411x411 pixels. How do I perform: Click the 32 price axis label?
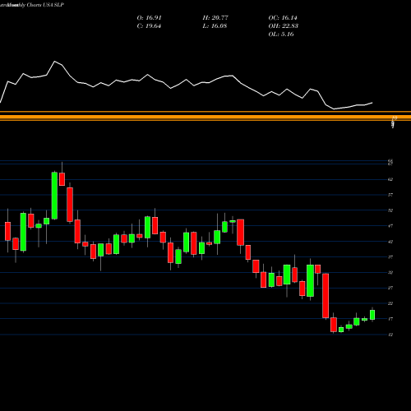(x=390, y=273)
